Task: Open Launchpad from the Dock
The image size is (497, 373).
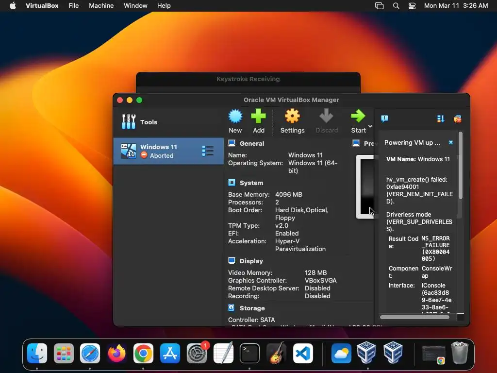Action: click(x=64, y=353)
